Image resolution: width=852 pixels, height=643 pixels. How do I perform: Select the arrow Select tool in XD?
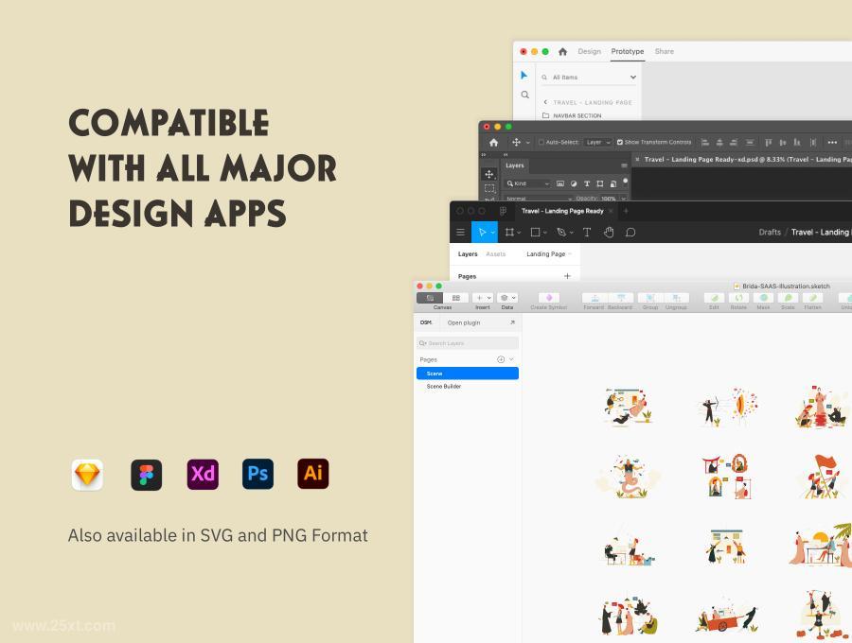tap(524, 75)
